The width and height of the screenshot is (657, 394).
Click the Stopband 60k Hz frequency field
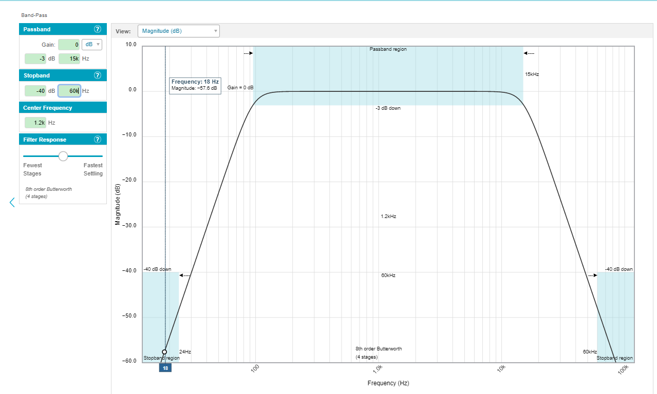click(69, 91)
